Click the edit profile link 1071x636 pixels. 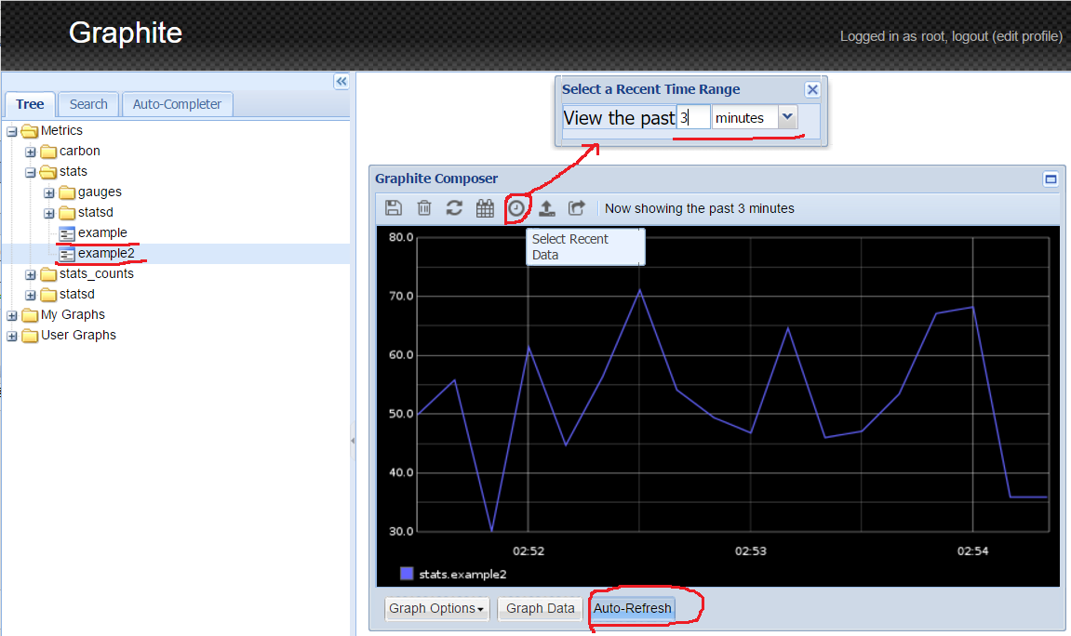click(1026, 36)
